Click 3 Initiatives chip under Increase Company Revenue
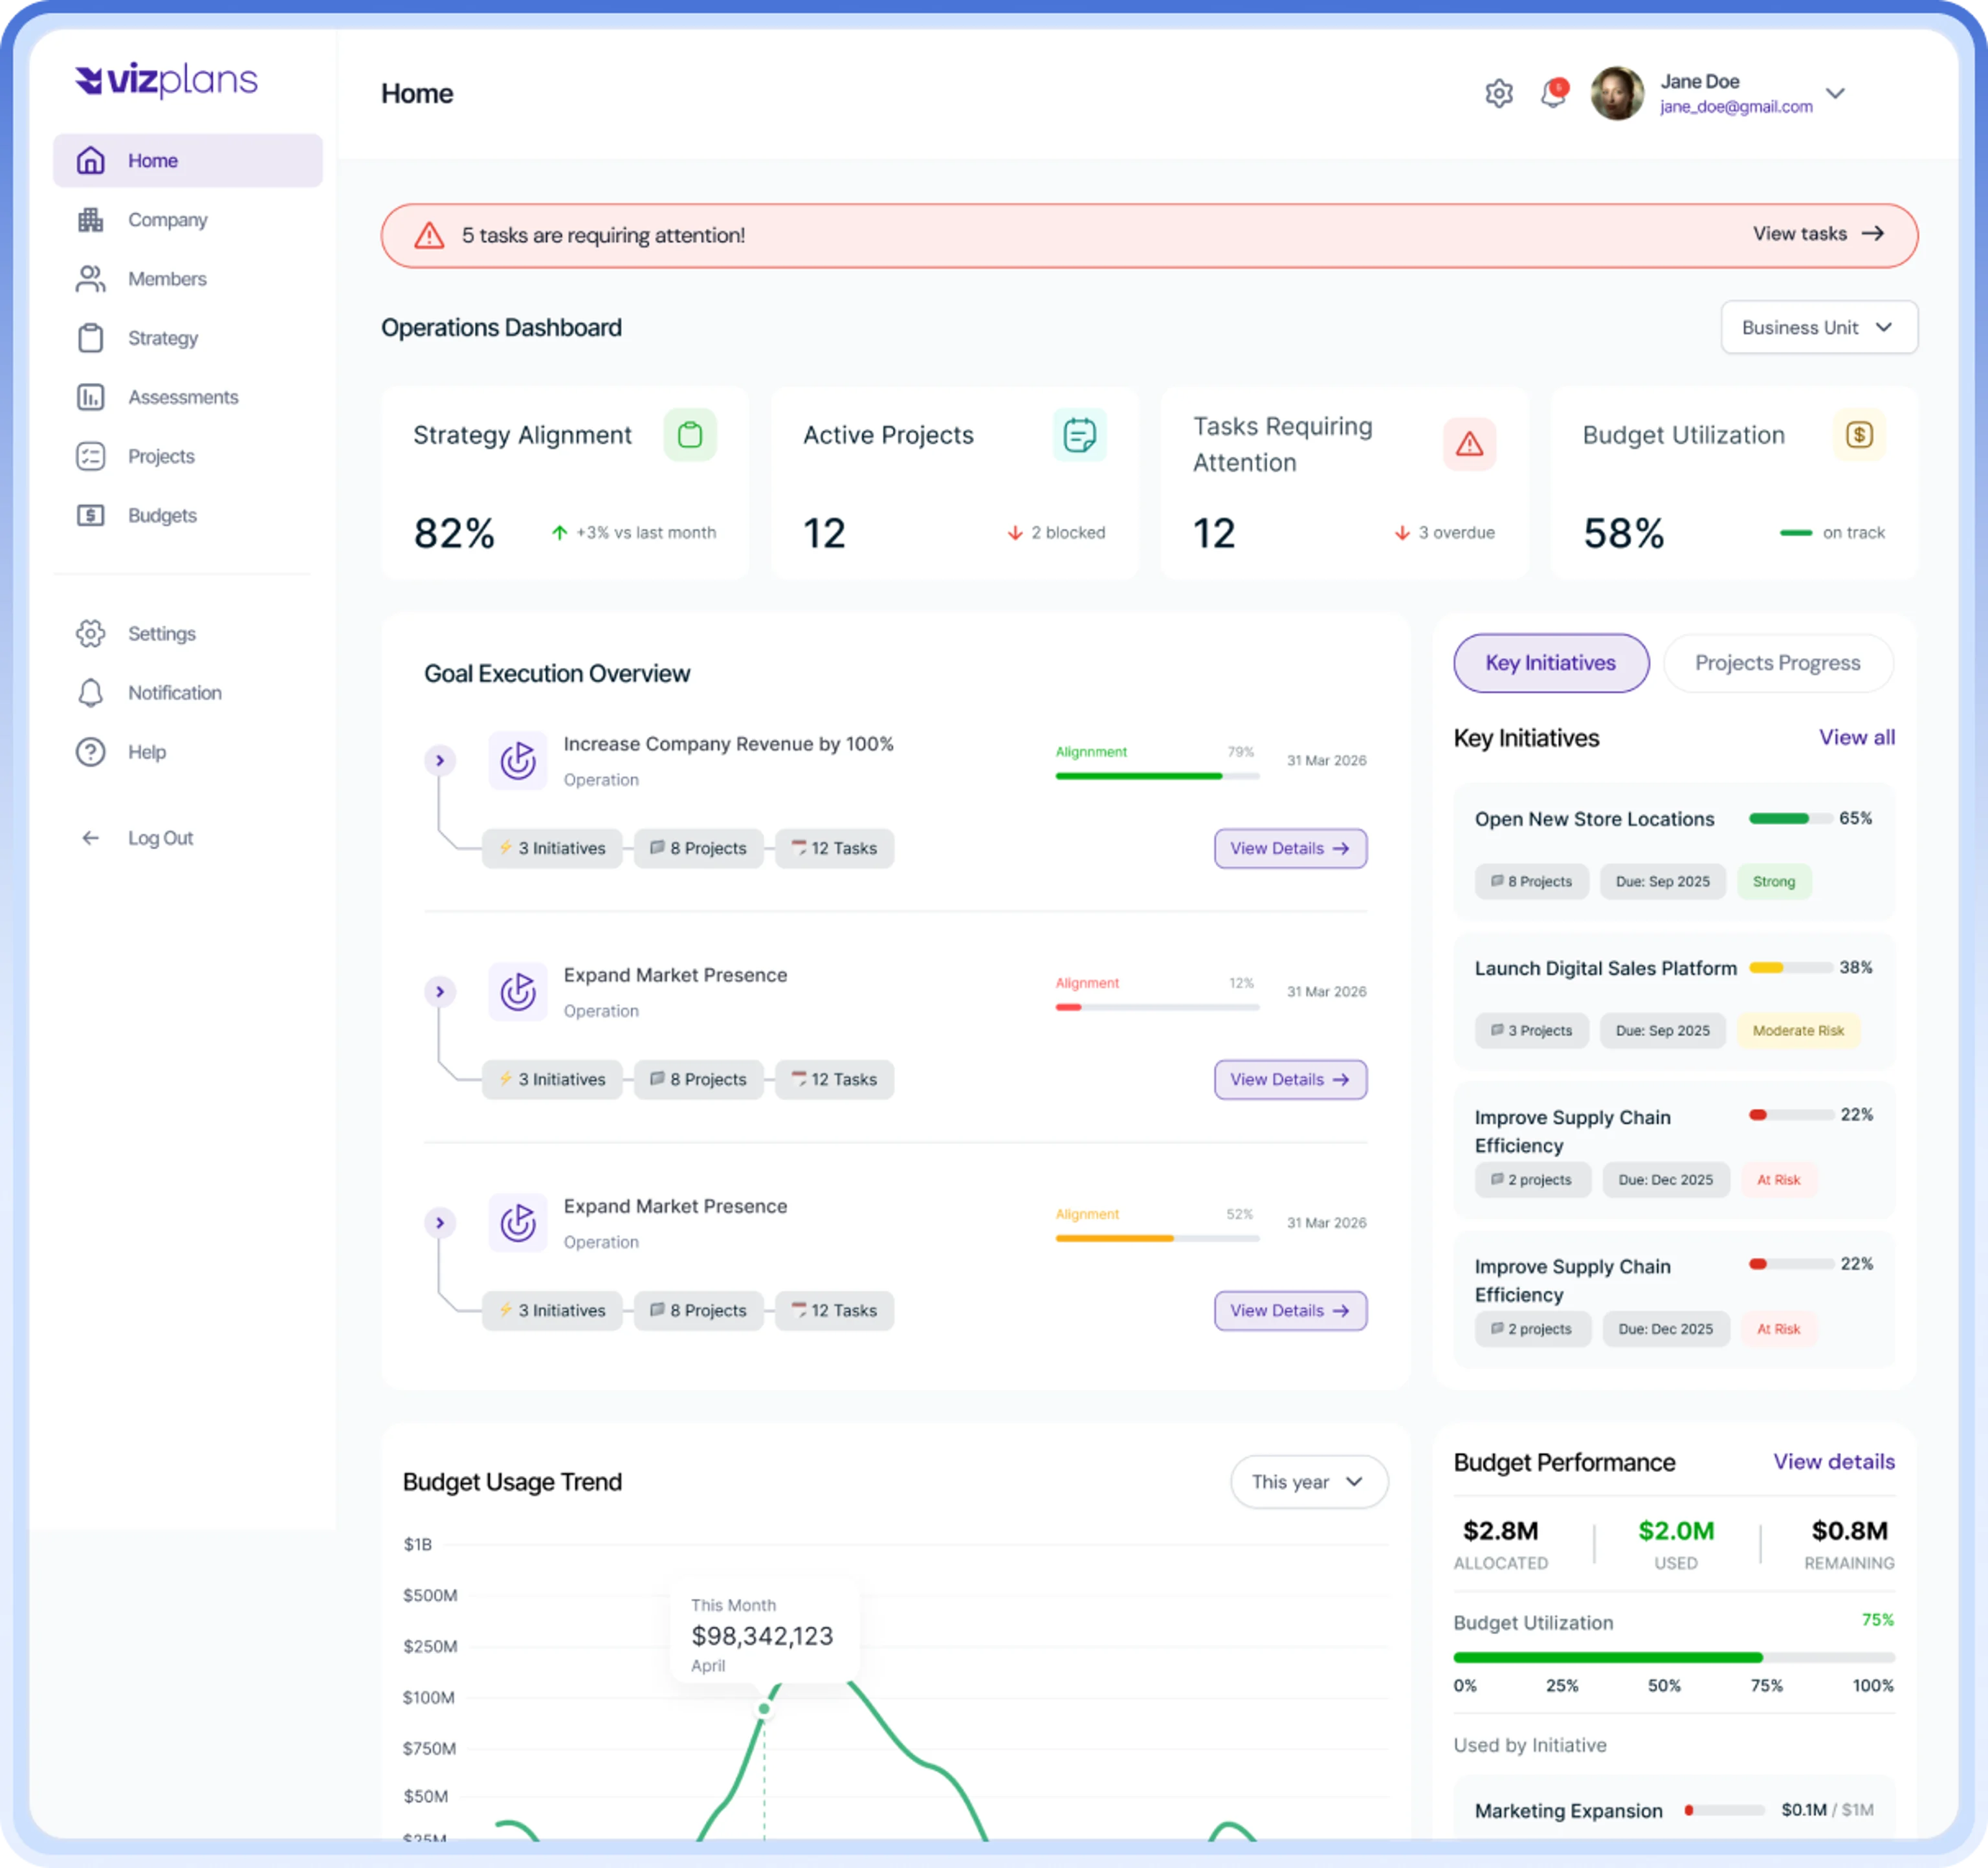Screen dimensions: 1988x1868 [x=552, y=848]
